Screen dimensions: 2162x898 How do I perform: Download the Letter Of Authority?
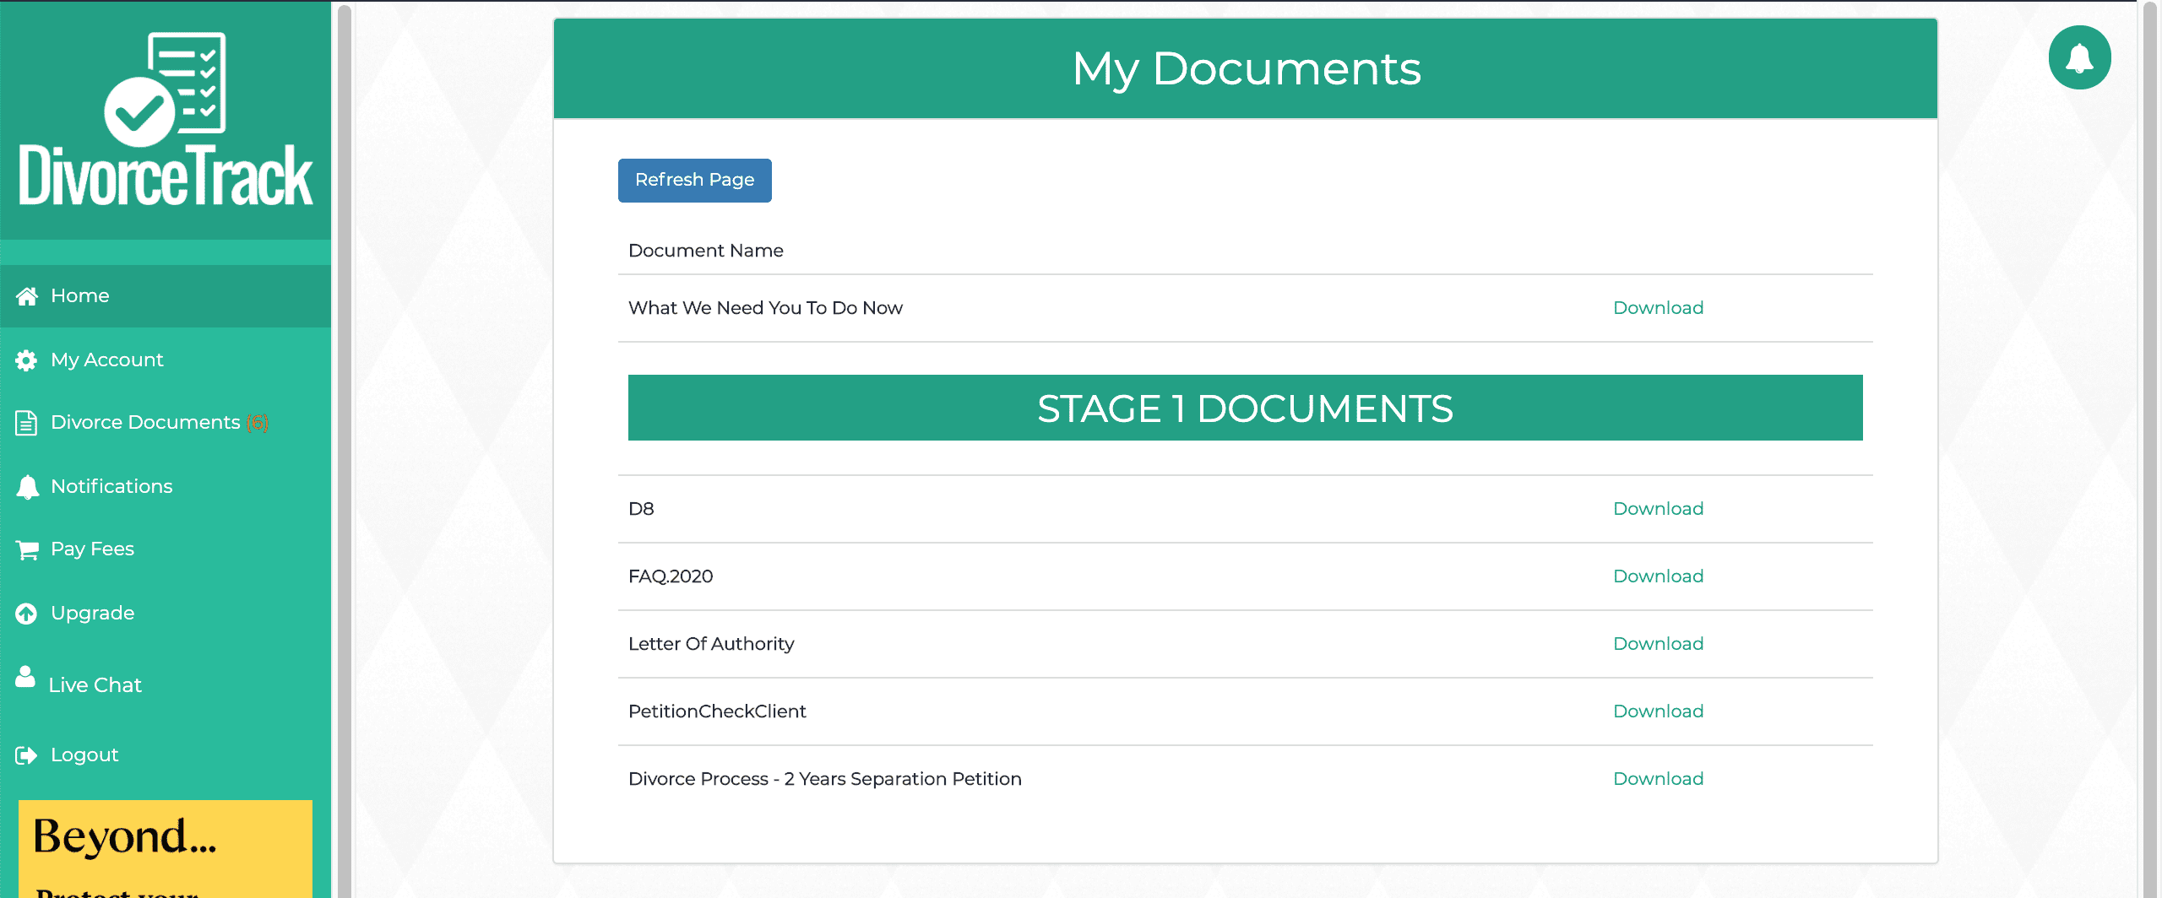click(1658, 644)
